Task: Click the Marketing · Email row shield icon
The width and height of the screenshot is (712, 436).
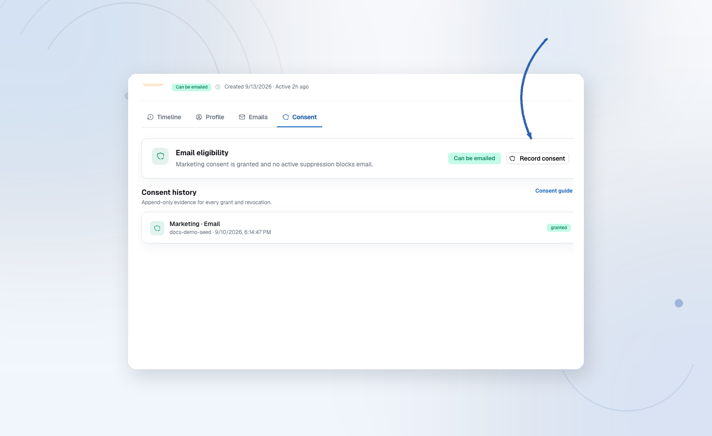Action: point(157,228)
